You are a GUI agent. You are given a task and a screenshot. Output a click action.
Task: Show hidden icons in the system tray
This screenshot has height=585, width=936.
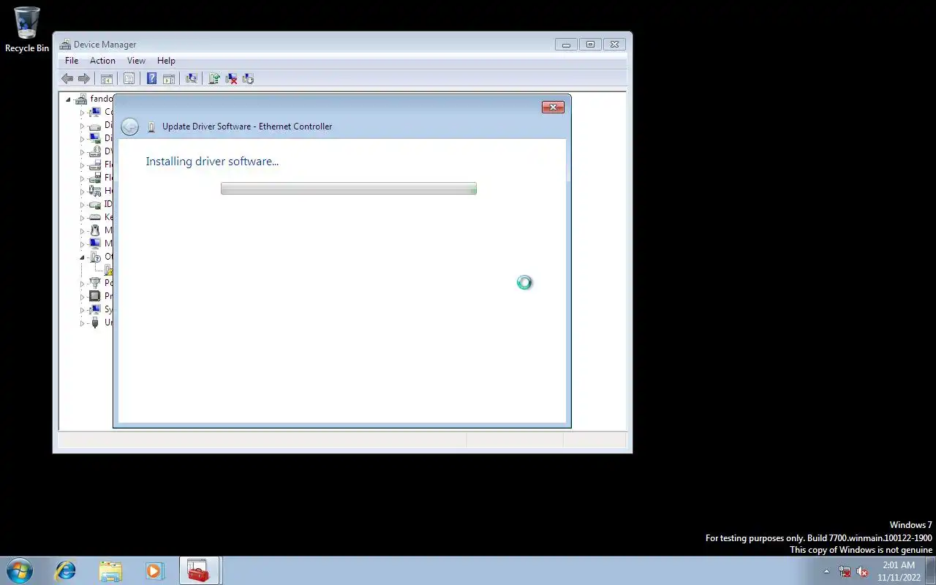827,571
